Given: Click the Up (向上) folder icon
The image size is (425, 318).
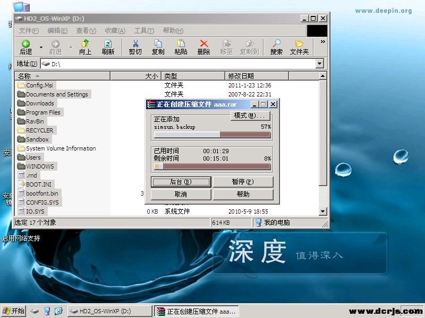Looking at the screenshot, I should click(x=85, y=44).
